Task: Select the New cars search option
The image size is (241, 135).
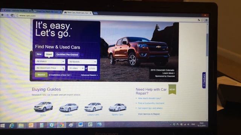Action: [39, 54]
